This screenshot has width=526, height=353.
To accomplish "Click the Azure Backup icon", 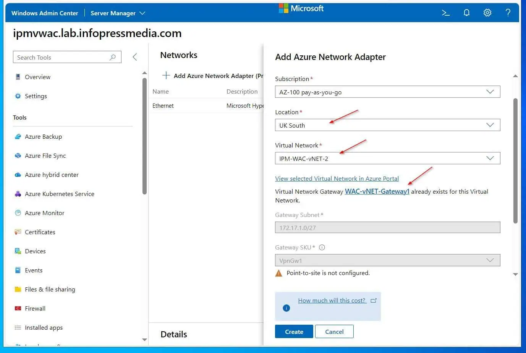I will click(18, 136).
